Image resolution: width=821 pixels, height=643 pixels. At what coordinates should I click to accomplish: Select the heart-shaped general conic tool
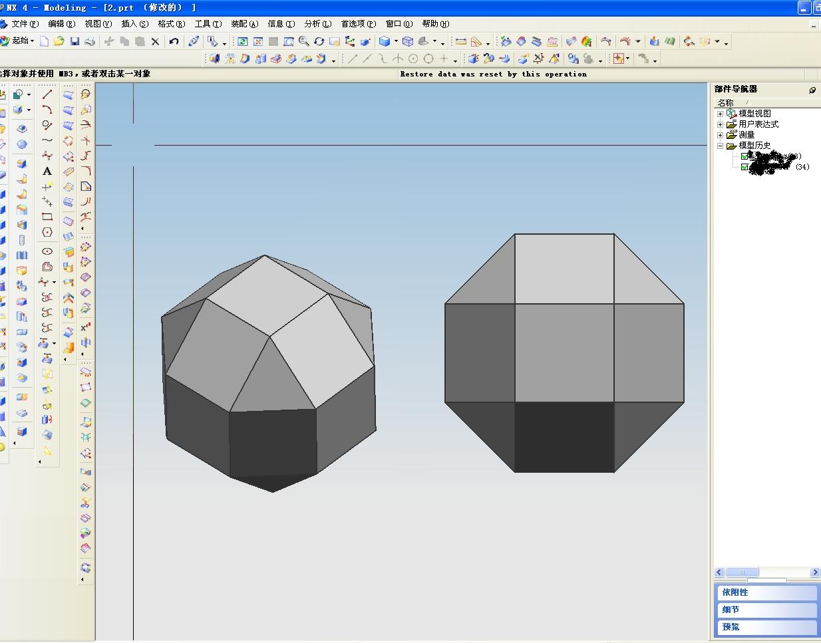pos(47,267)
